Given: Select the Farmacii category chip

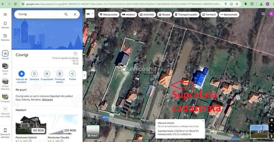Looking at the screenshot, I should pos(209,15).
